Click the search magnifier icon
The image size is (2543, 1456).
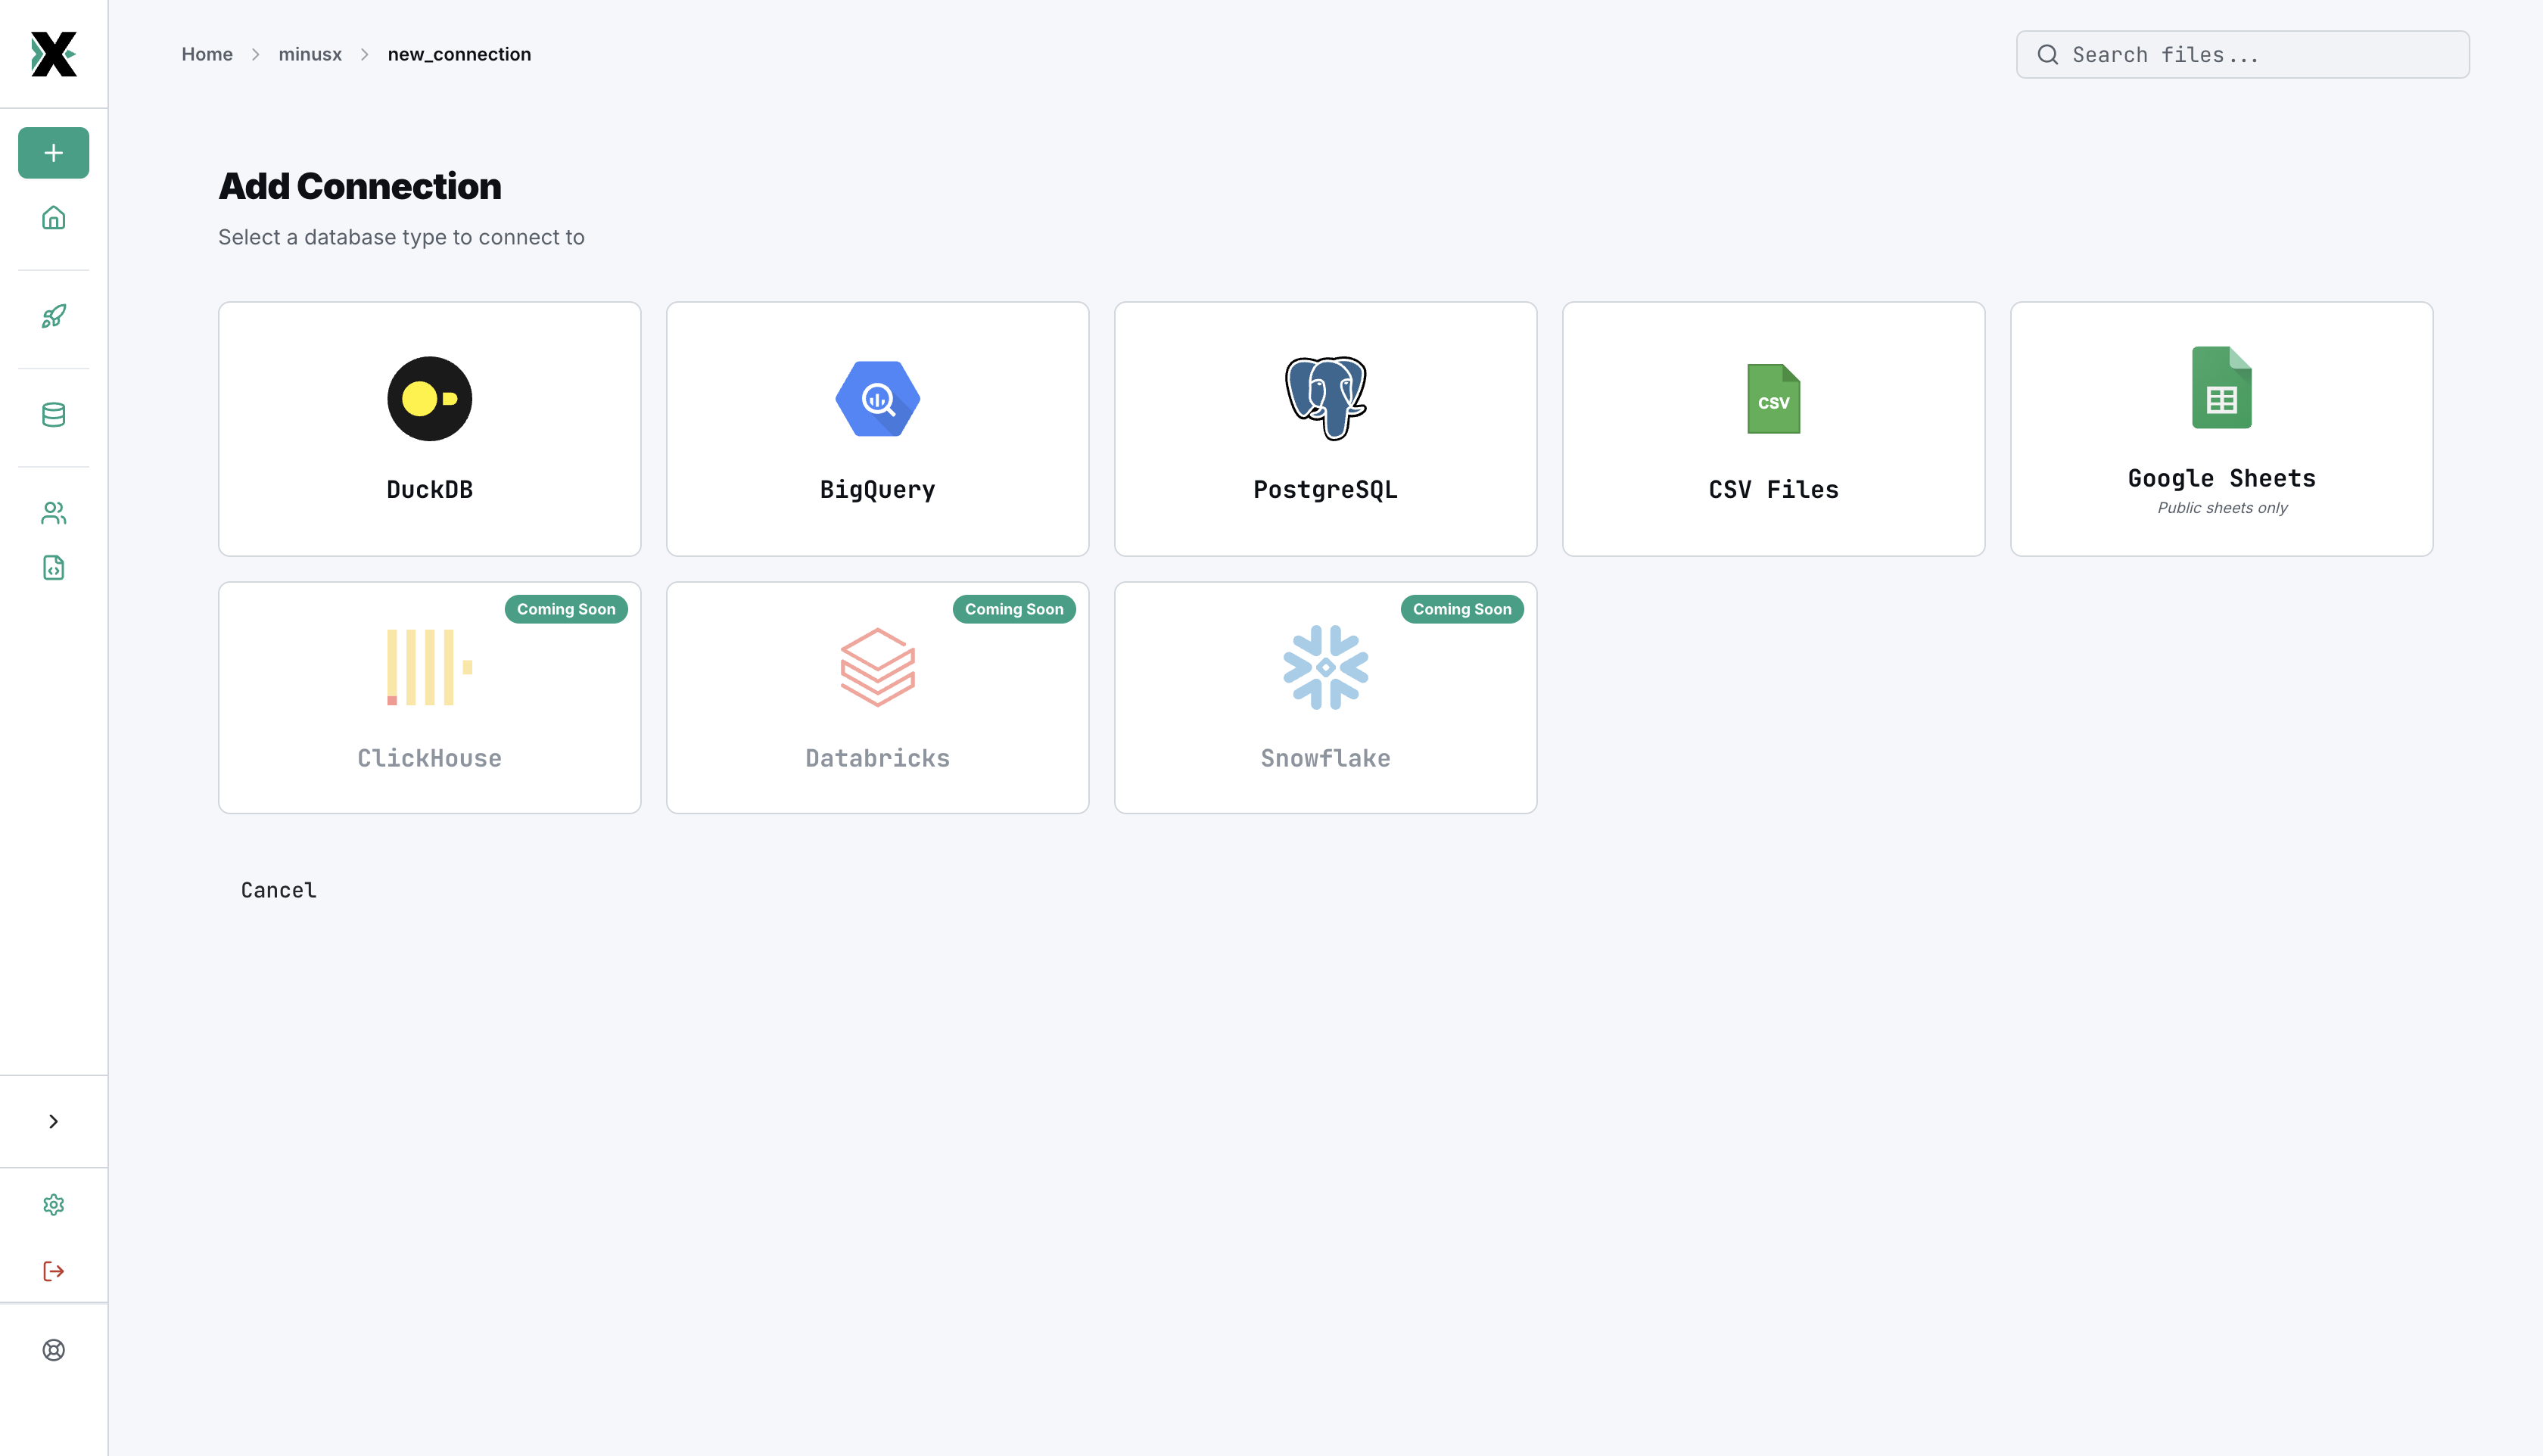point(2048,55)
